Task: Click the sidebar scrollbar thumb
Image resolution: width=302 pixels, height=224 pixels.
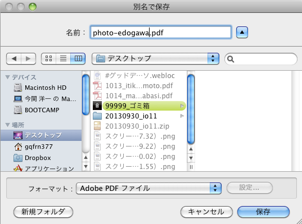Action: 85,95
